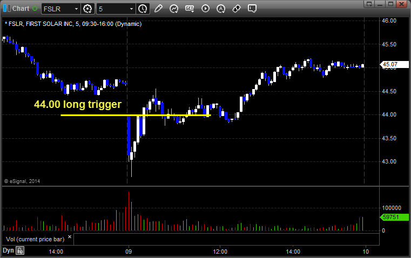Click the green 59751 volume marker
The image size is (411, 258).
[394, 217]
